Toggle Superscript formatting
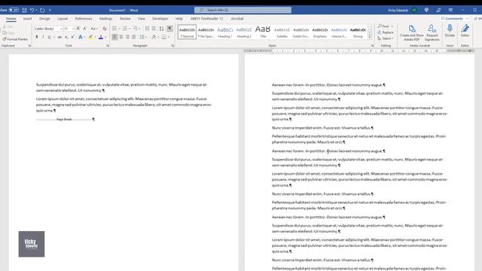 click(x=72, y=37)
